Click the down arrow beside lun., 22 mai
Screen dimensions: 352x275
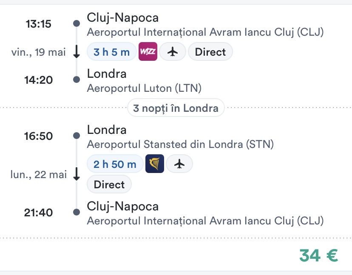(77, 174)
